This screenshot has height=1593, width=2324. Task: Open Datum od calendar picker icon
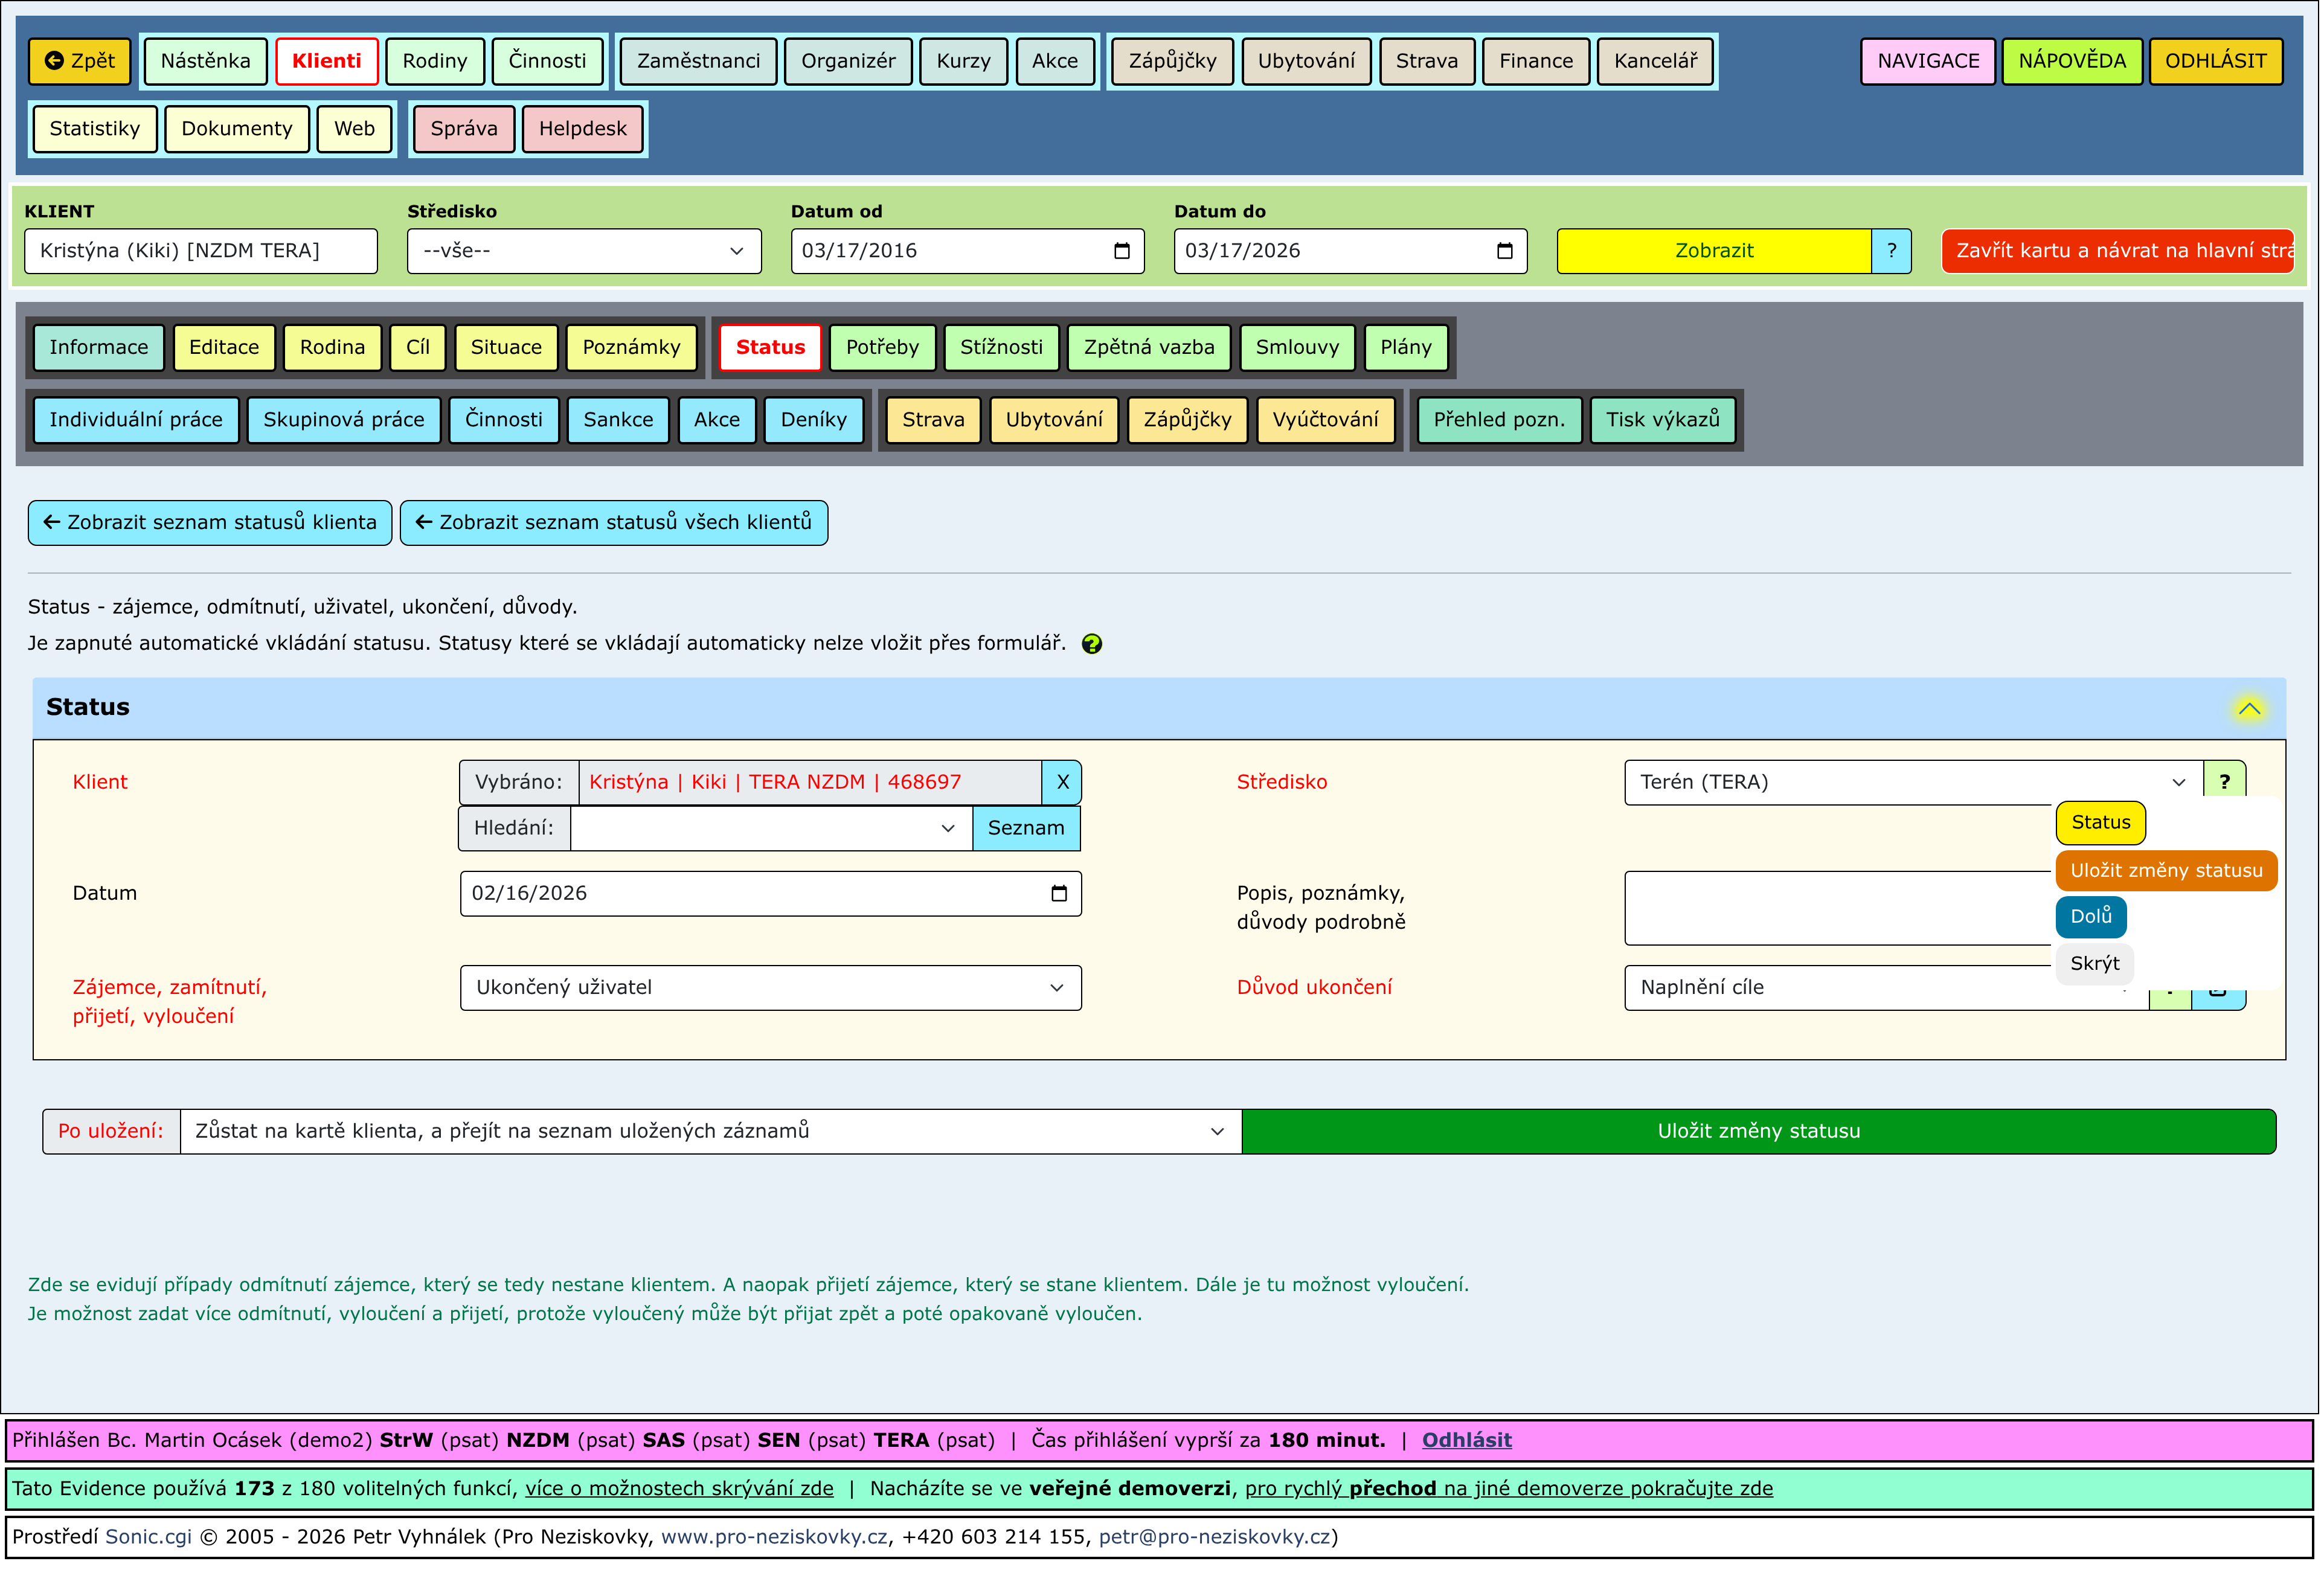pyautogui.click(x=1122, y=251)
